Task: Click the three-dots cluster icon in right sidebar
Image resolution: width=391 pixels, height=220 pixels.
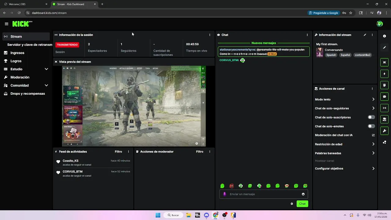Action: (x=384, y=142)
